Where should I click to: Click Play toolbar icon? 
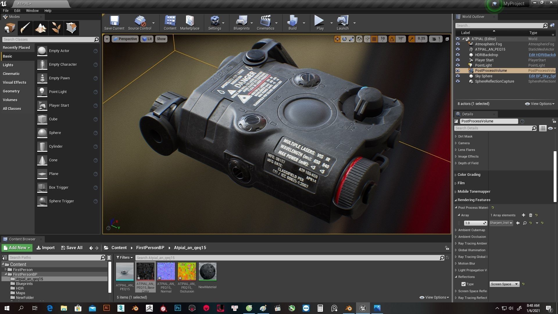[320, 23]
